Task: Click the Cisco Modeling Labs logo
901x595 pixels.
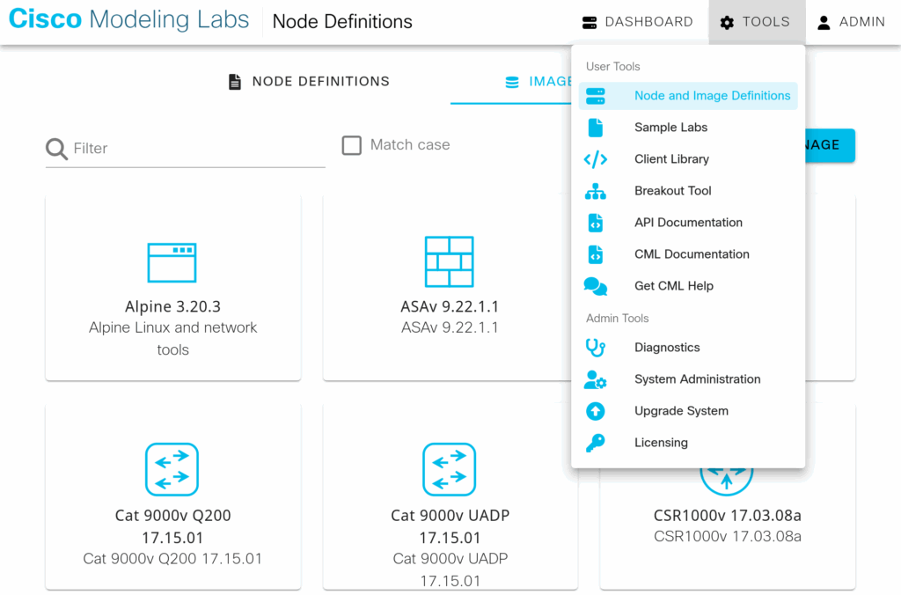Action: point(128,21)
